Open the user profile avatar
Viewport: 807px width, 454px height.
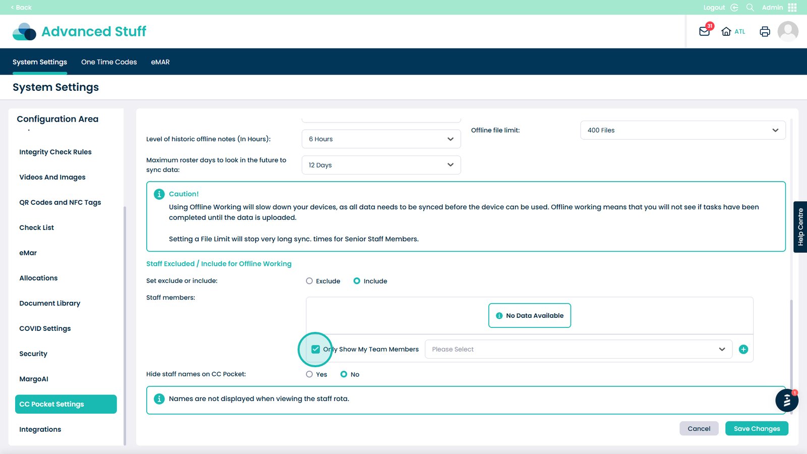click(x=787, y=31)
